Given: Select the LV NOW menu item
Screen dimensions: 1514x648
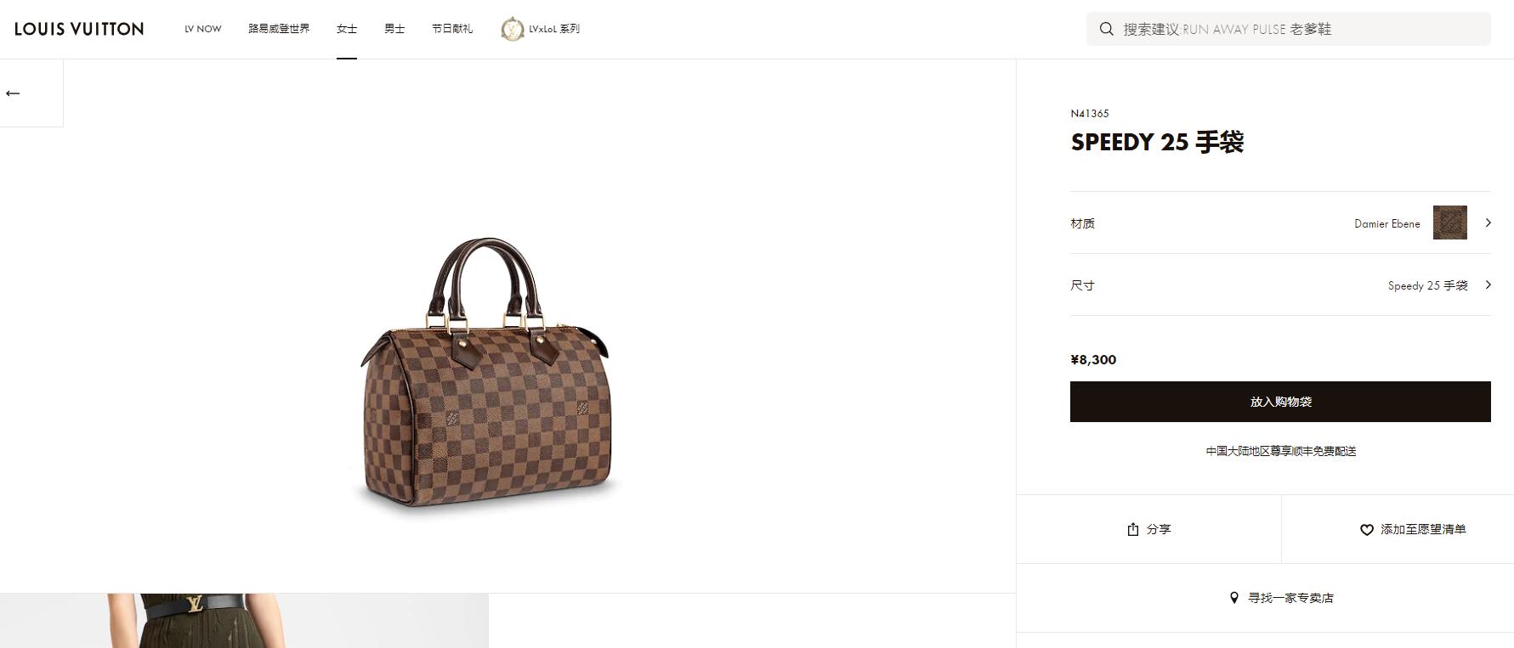Looking at the screenshot, I should tap(203, 29).
